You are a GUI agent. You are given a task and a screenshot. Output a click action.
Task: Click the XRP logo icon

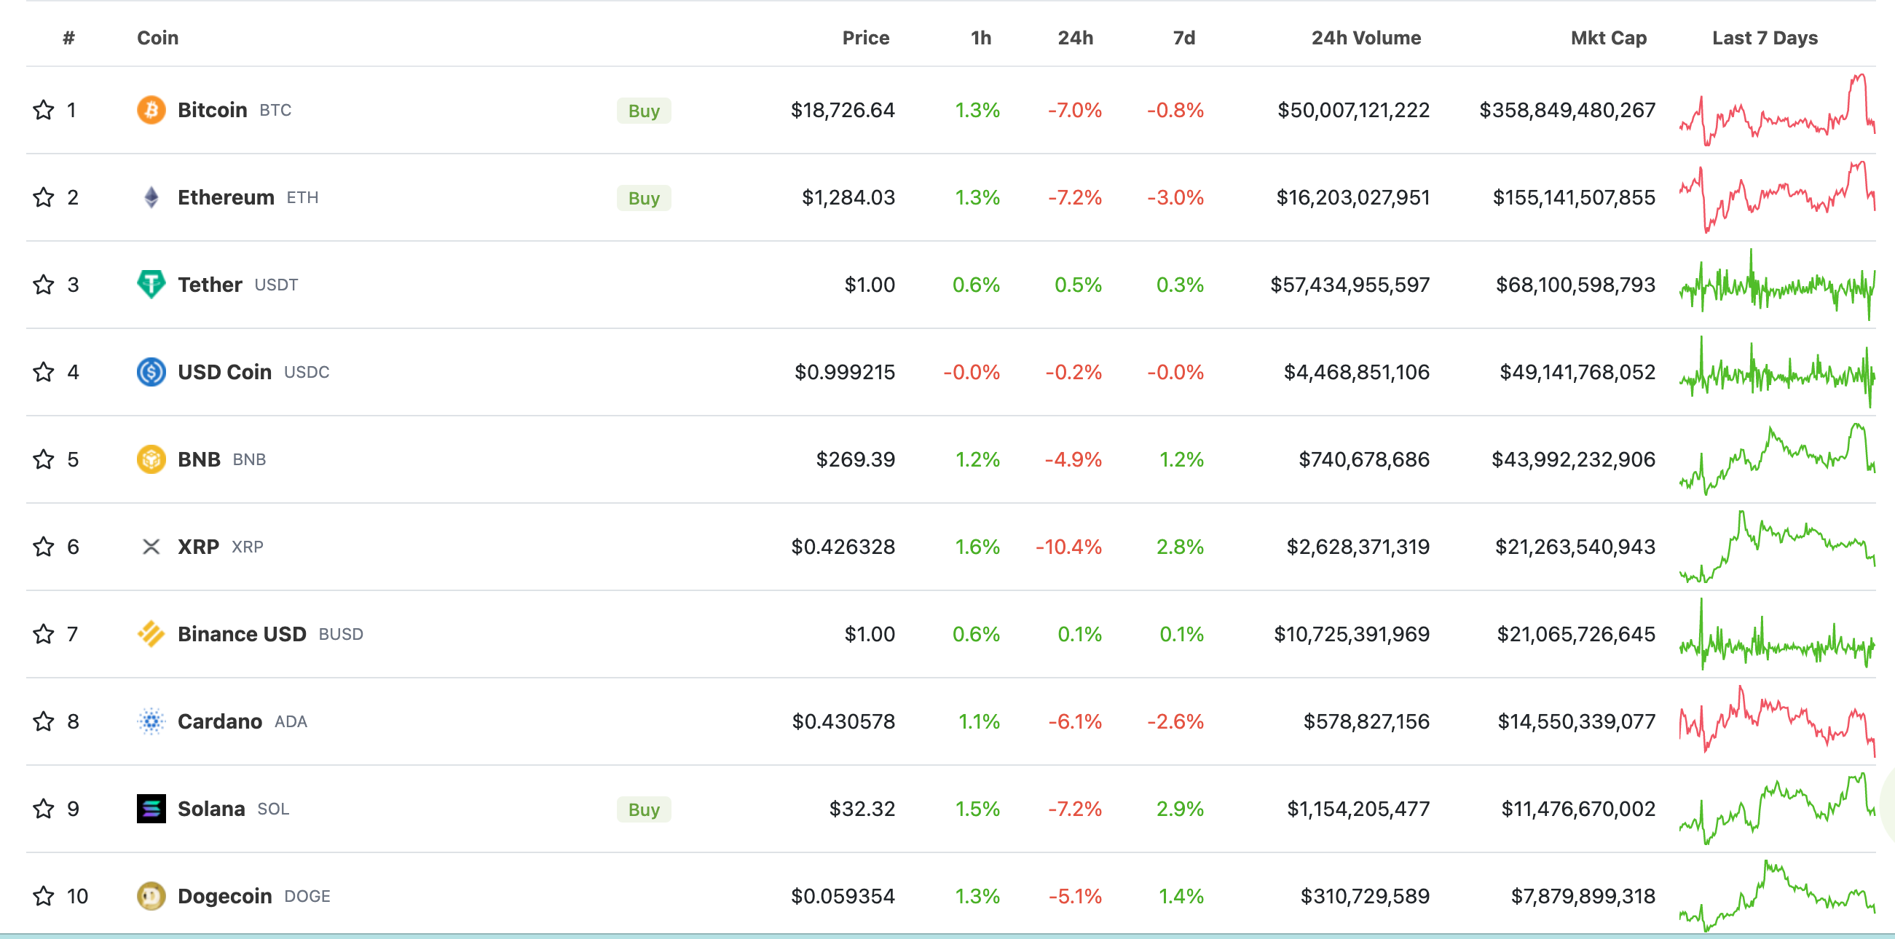point(151,547)
